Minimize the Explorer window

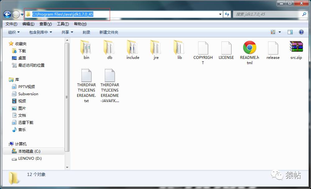[x=281, y=3]
